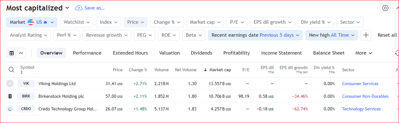Open the Consumer Non-Durables sector link
This screenshot has height=123, width=399.
pyautogui.click(x=365, y=96)
